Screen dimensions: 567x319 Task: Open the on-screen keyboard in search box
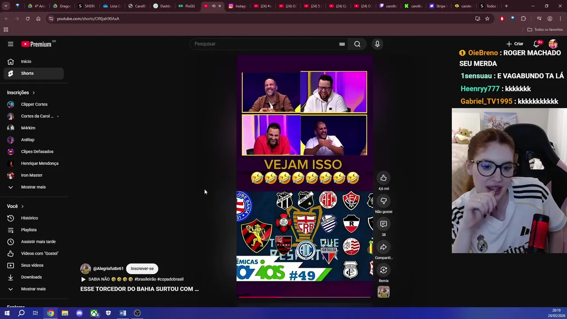pyautogui.click(x=342, y=44)
